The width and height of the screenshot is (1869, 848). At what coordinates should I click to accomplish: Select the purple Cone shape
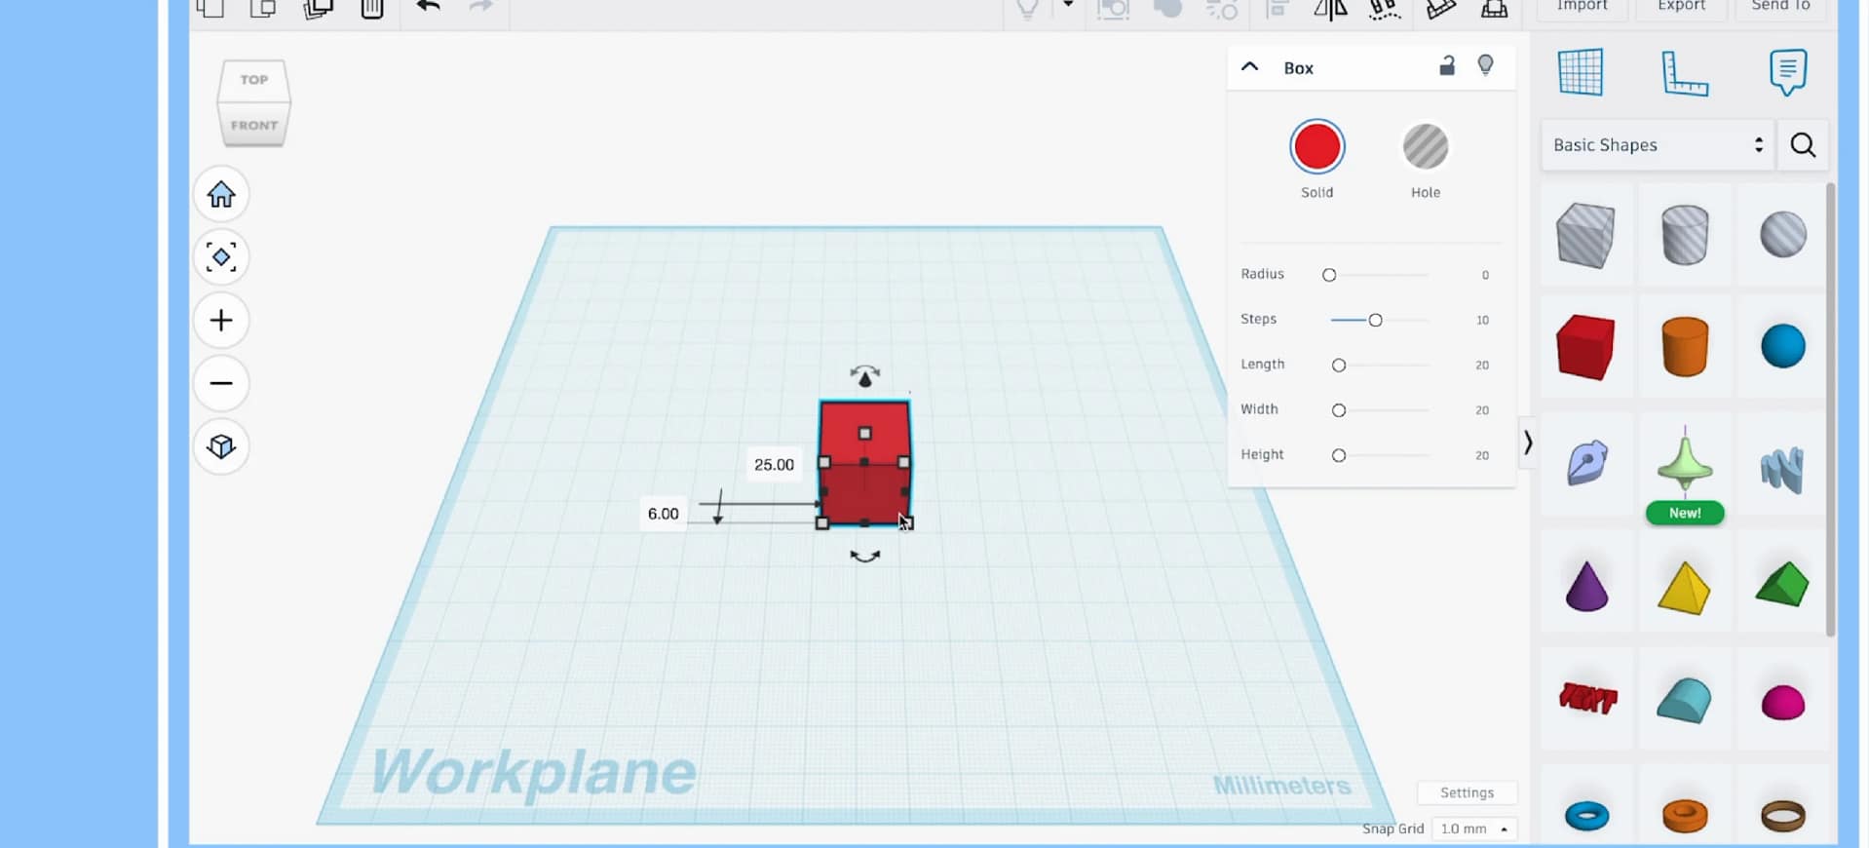[1585, 586]
